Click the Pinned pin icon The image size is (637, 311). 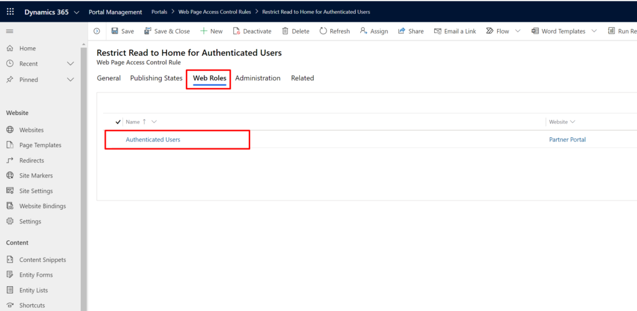[10, 80]
